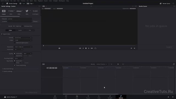This screenshot has height=99, width=176.
Task: Set the mark out point icon
Action: 134,48
